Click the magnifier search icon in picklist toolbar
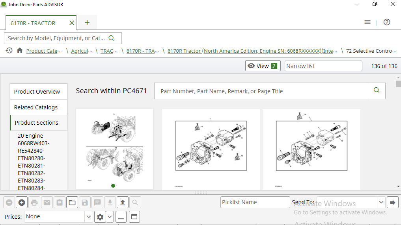Viewport: 401px width, 225px height. click(x=135, y=203)
